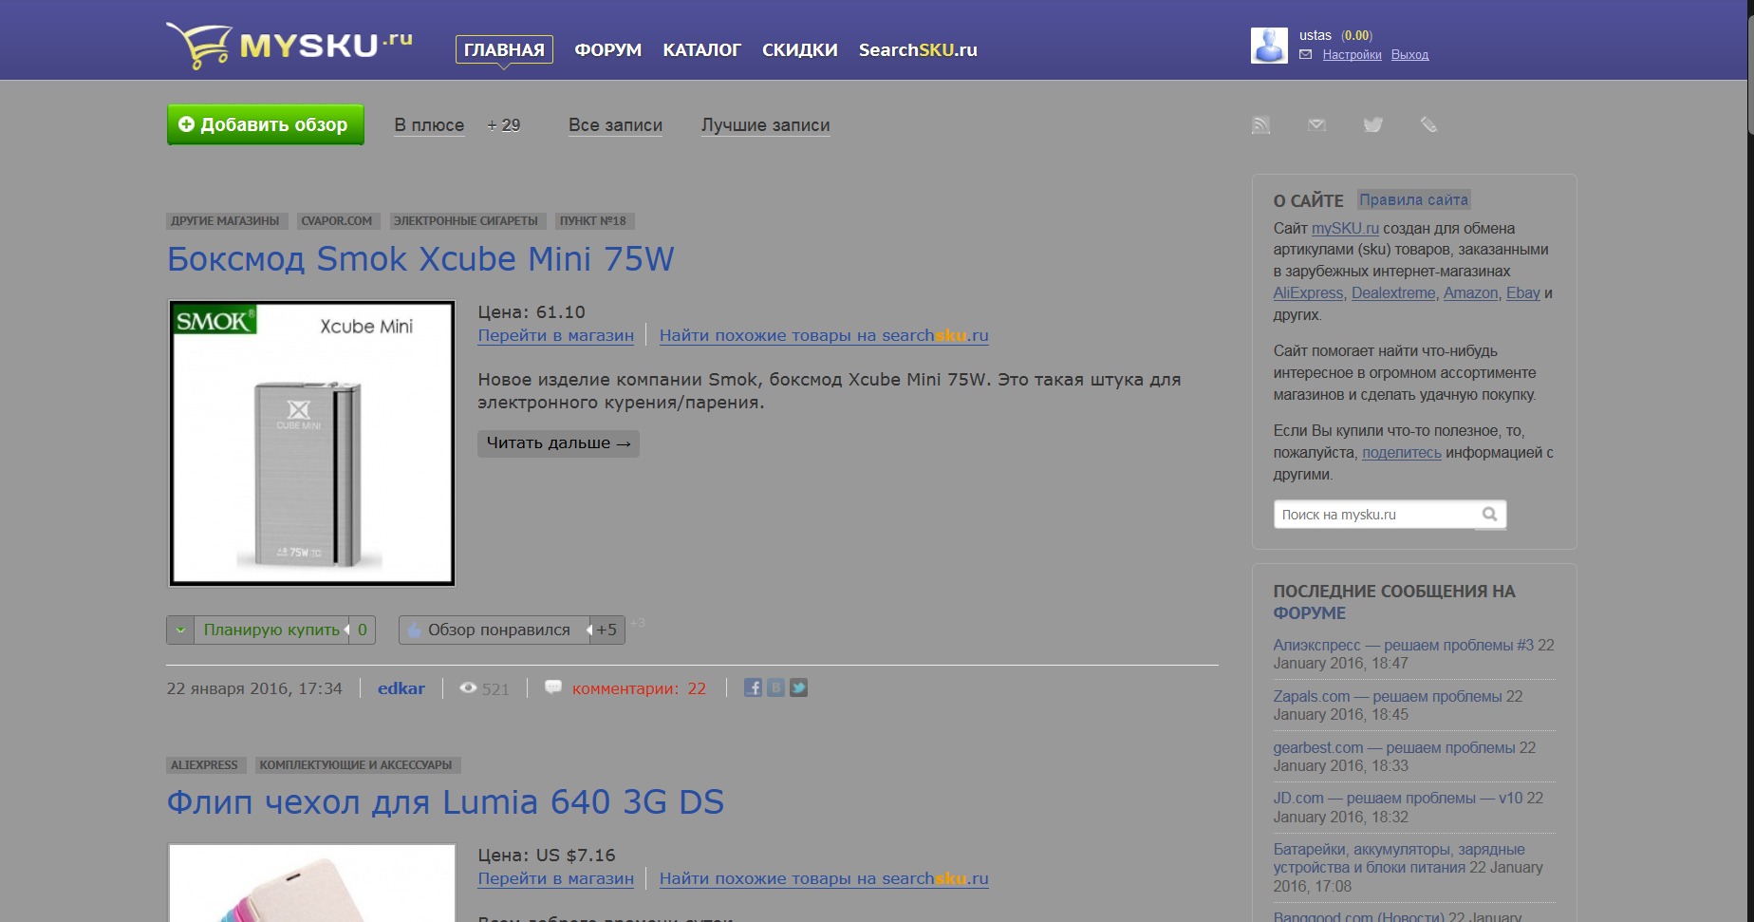Click the RSS feed subscription icon
This screenshot has height=922, width=1754.
pyautogui.click(x=1260, y=124)
